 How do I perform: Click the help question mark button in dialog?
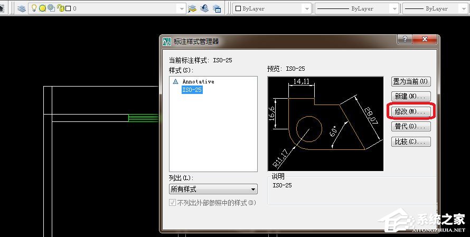tap(404, 40)
